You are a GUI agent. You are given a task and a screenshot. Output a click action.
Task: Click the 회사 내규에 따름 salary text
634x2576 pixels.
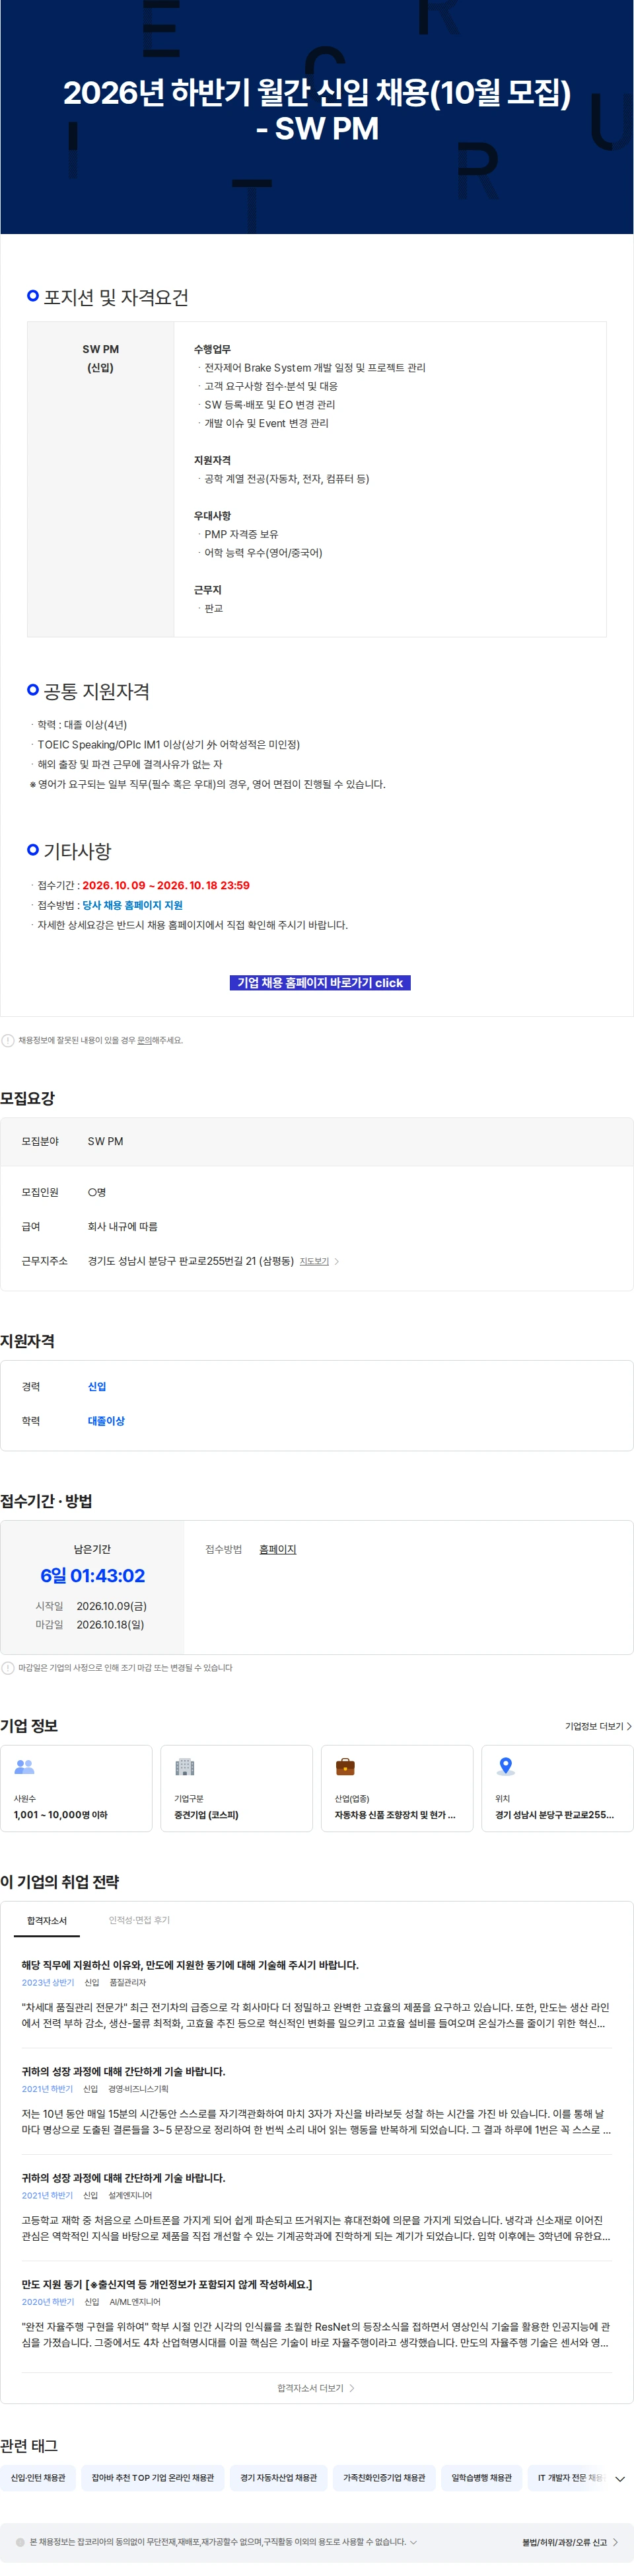click(x=123, y=1226)
